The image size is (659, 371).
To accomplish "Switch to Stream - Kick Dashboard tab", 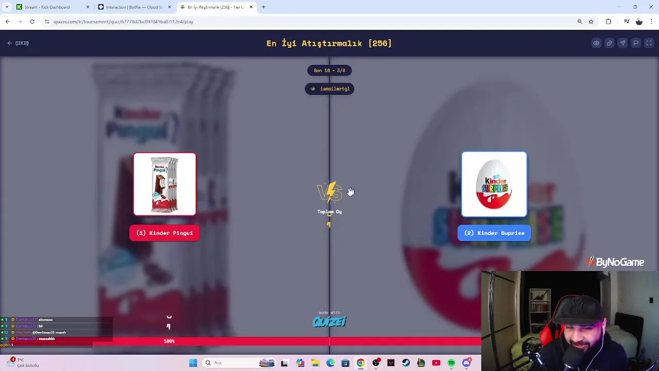I will coord(47,7).
